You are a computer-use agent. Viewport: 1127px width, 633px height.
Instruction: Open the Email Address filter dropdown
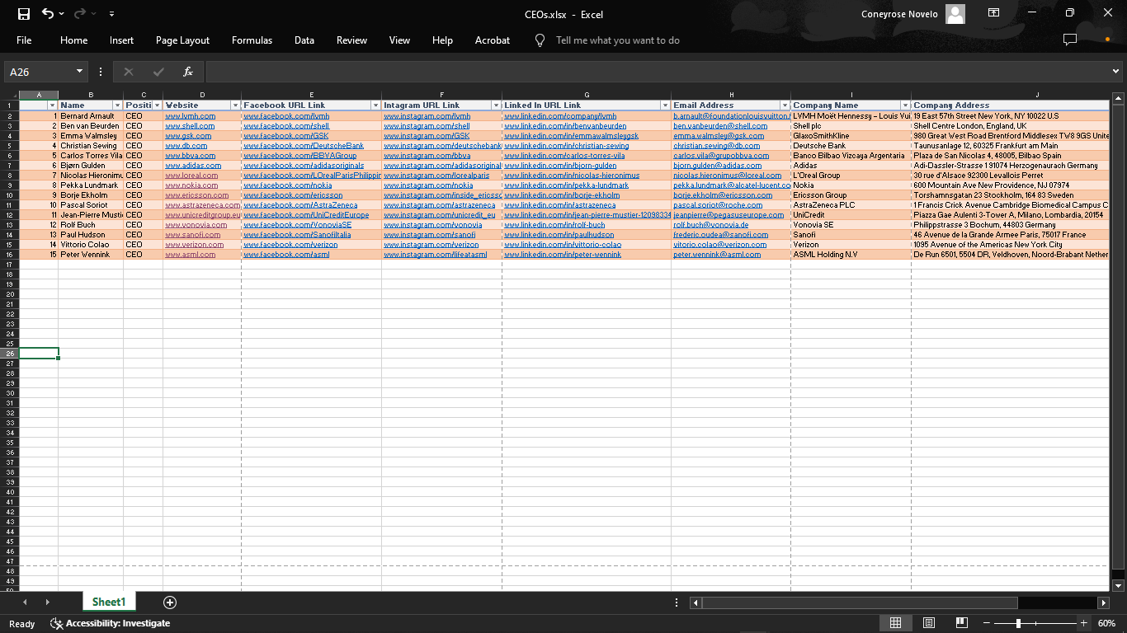(x=785, y=105)
